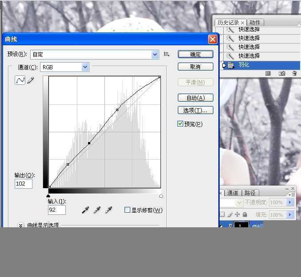Click lock image pixels brush icon
This screenshot has width=301, height=277.
pyautogui.click(x=230, y=214)
